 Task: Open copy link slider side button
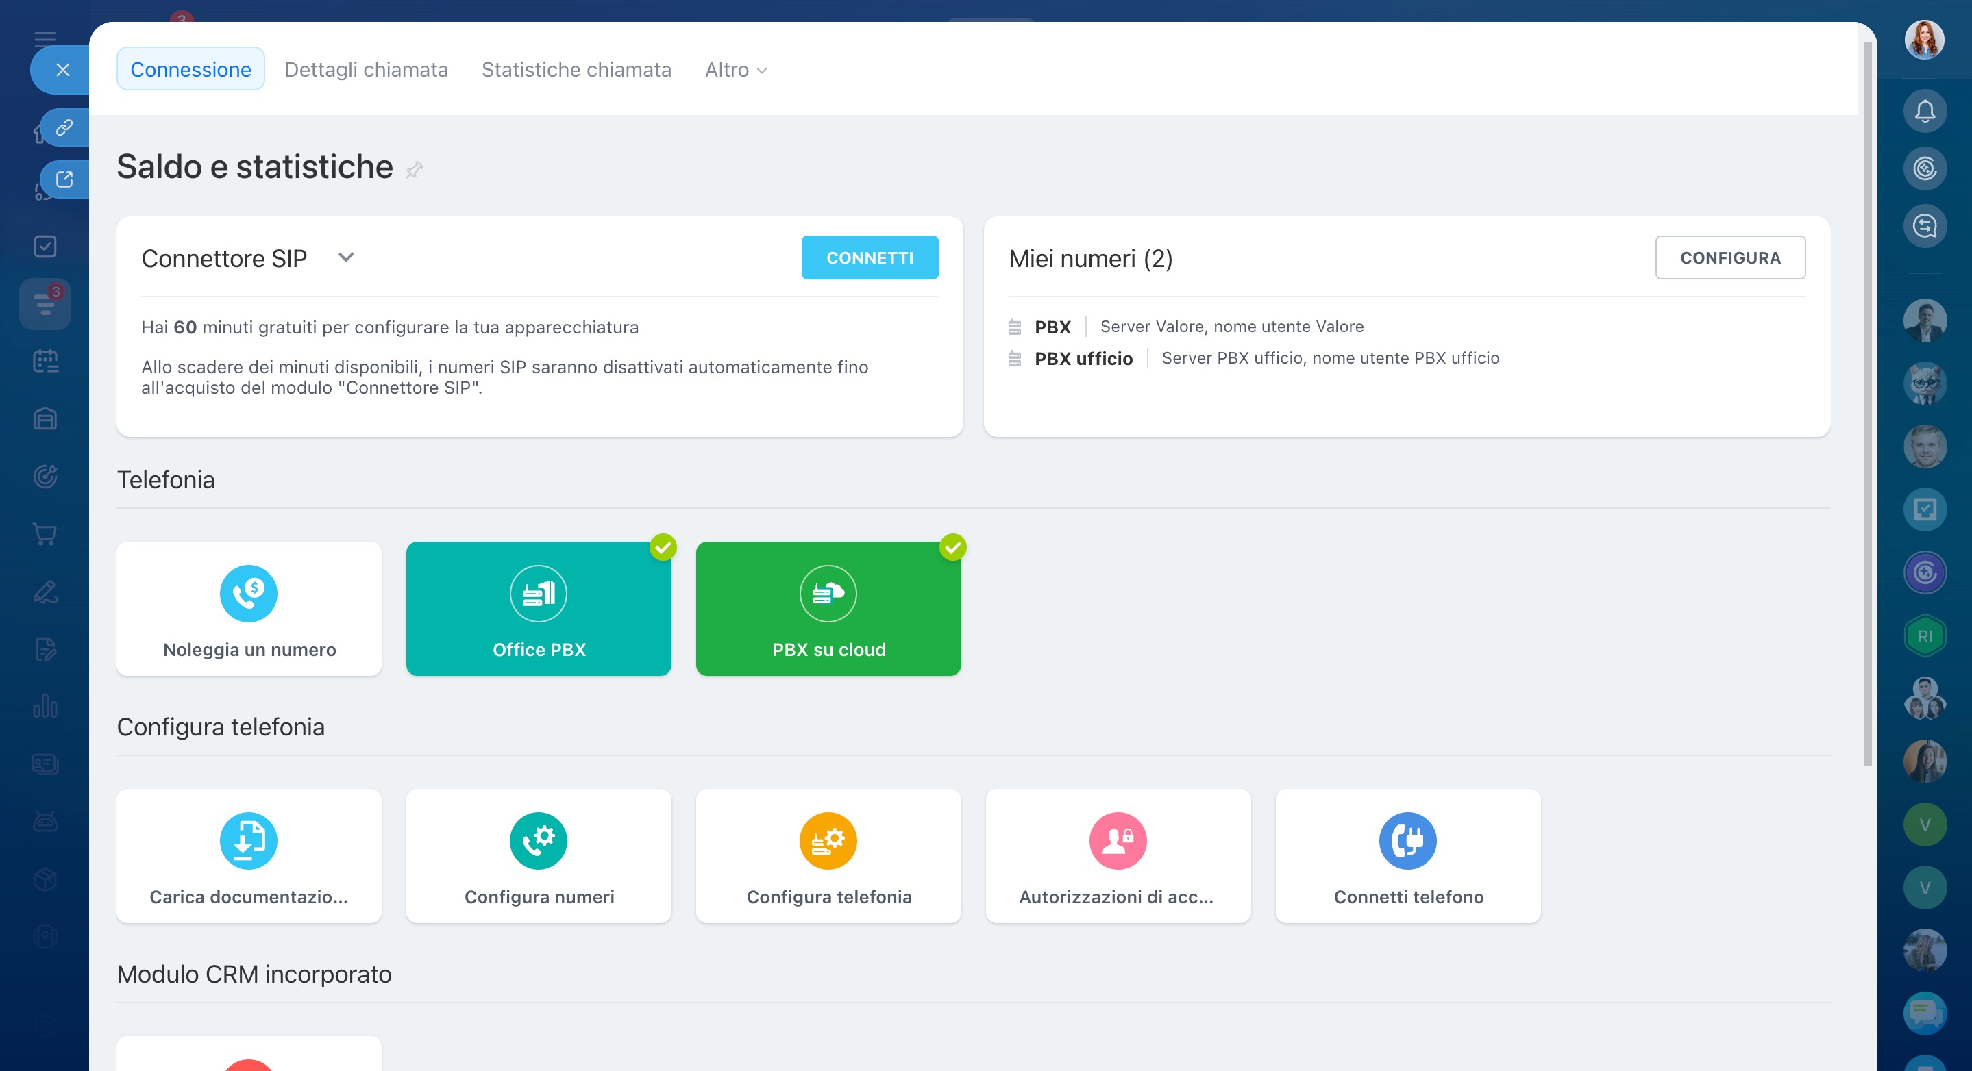click(64, 127)
